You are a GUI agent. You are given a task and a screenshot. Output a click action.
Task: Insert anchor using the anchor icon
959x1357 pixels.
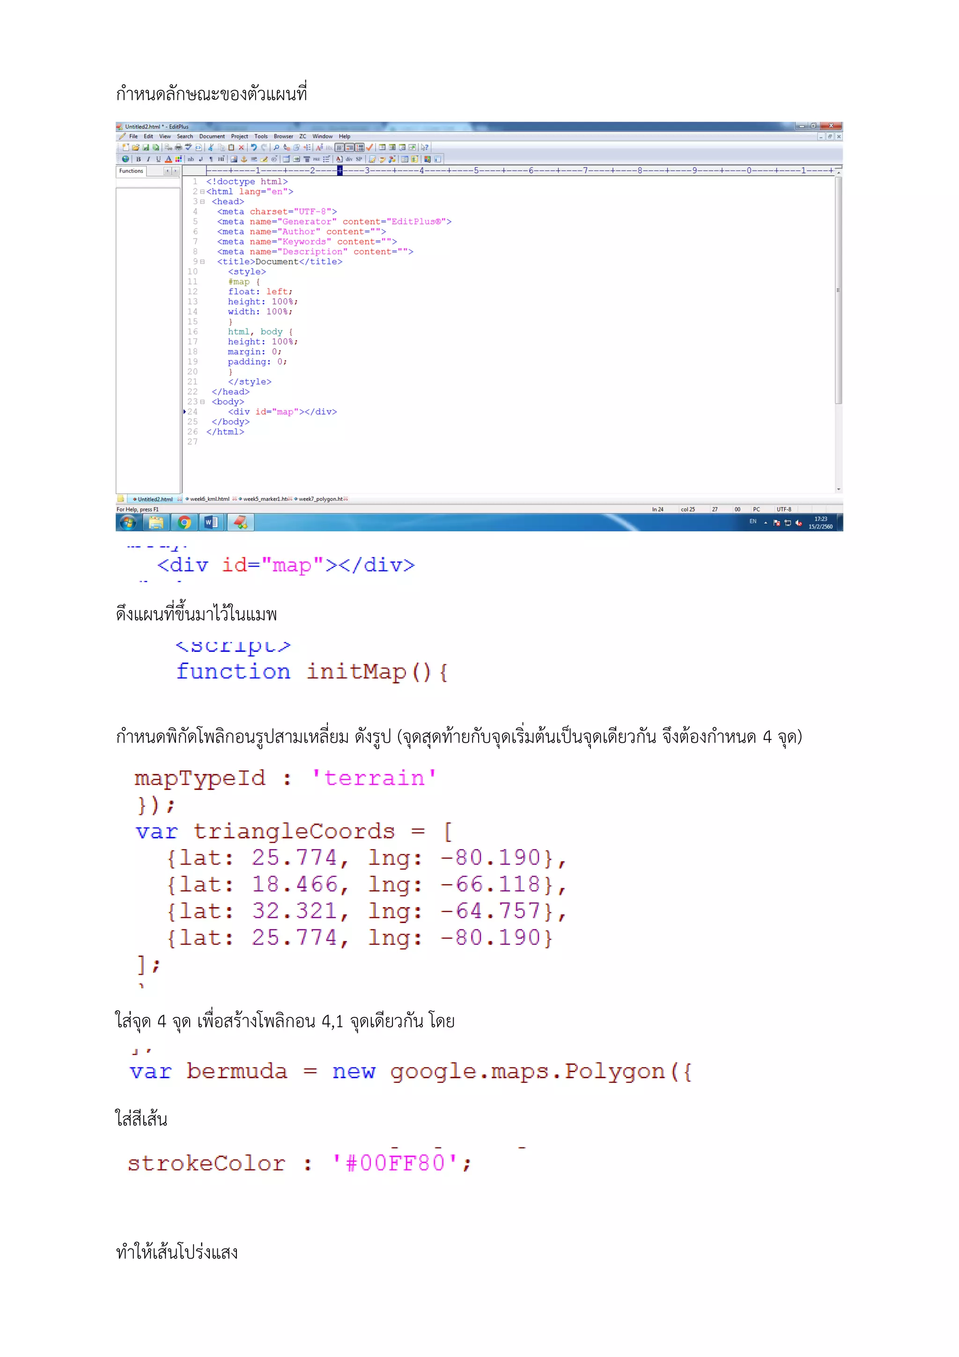coord(244,160)
